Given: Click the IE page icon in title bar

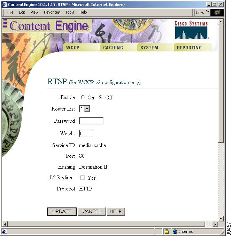Looking at the screenshot, I should tap(5, 5).
